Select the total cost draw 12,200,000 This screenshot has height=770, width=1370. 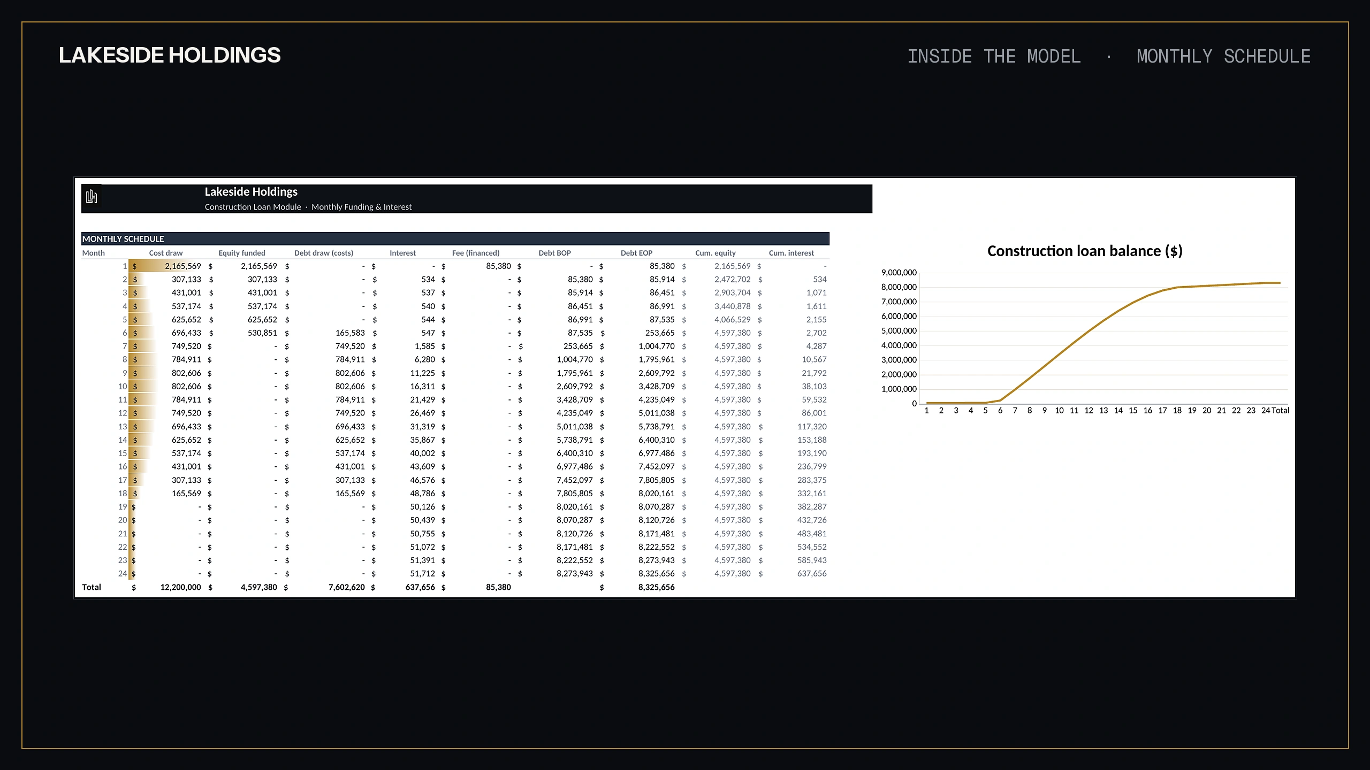point(181,587)
